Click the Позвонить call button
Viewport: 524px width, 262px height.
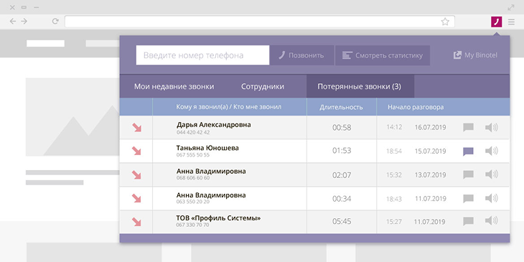pyautogui.click(x=301, y=55)
